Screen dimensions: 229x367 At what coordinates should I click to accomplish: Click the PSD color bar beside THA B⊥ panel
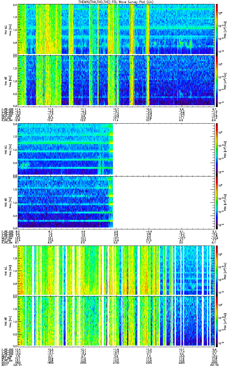coord(217,29)
